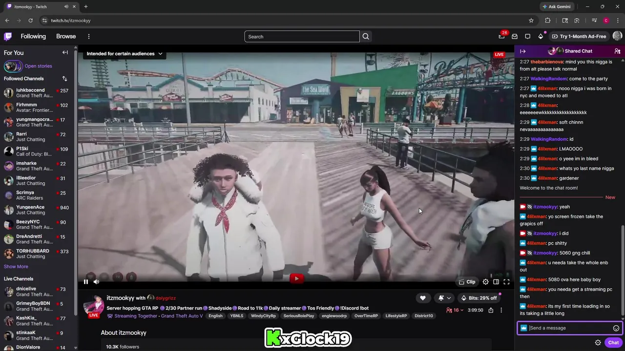Open the community users list icon in chat
The height and width of the screenshot is (351, 625).
point(617,51)
